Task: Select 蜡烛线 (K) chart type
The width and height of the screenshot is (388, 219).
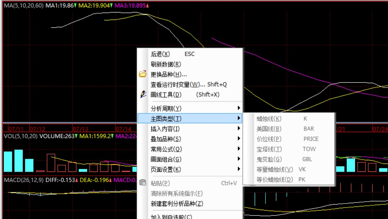Action: coord(269,119)
